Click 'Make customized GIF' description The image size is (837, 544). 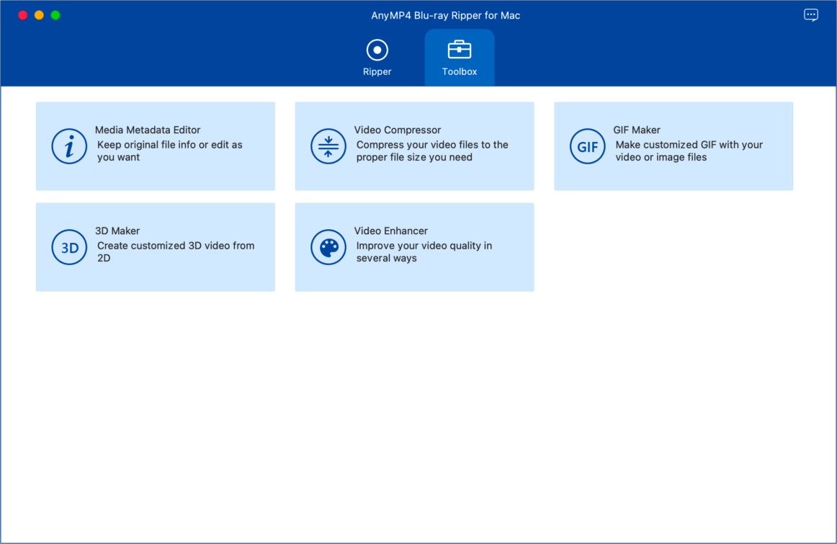689,151
